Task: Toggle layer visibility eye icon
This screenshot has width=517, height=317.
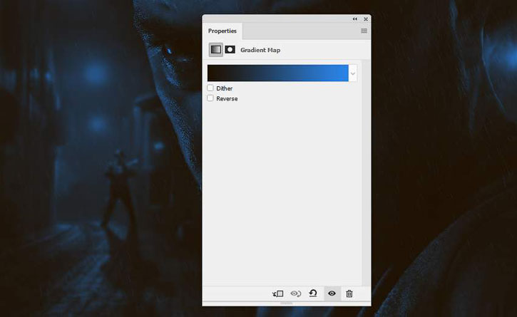Action: coord(332,293)
